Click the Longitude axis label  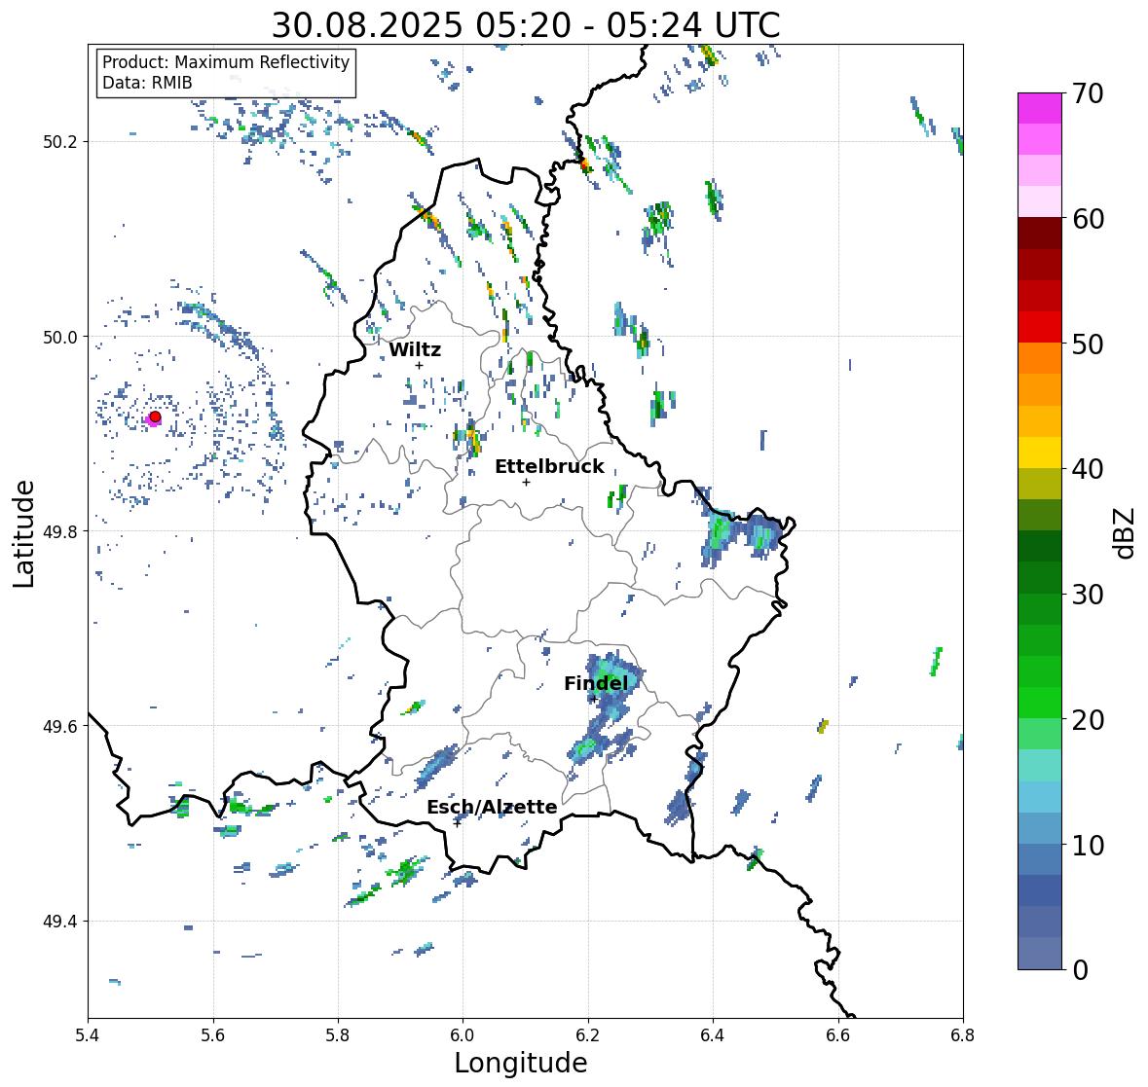coord(521,1063)
